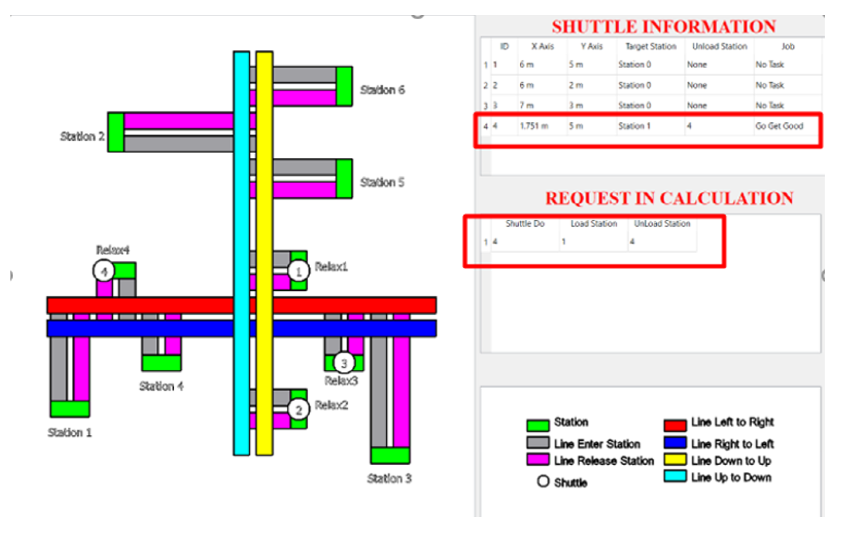Click Load Station column header

click(594, 223)
